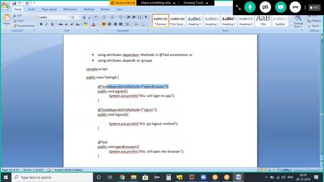Viewport: 324px width, 182px height.
Task: Apply strikethrough to selection
Action: 61,24
